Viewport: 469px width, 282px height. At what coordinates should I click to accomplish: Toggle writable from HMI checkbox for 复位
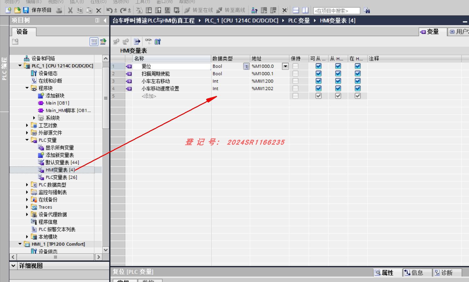tap(338, 66)
